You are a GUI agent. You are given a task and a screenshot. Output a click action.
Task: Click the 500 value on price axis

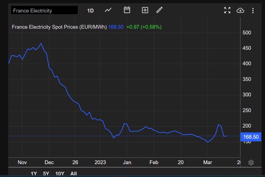pos(247,33)
